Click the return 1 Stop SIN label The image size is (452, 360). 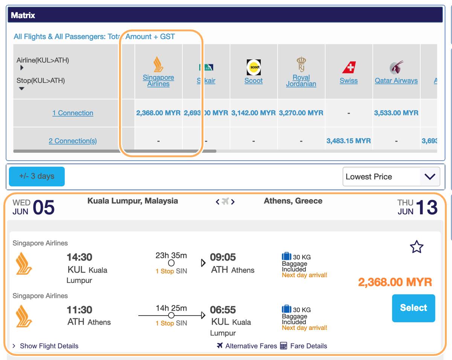[x=171, y=323]
